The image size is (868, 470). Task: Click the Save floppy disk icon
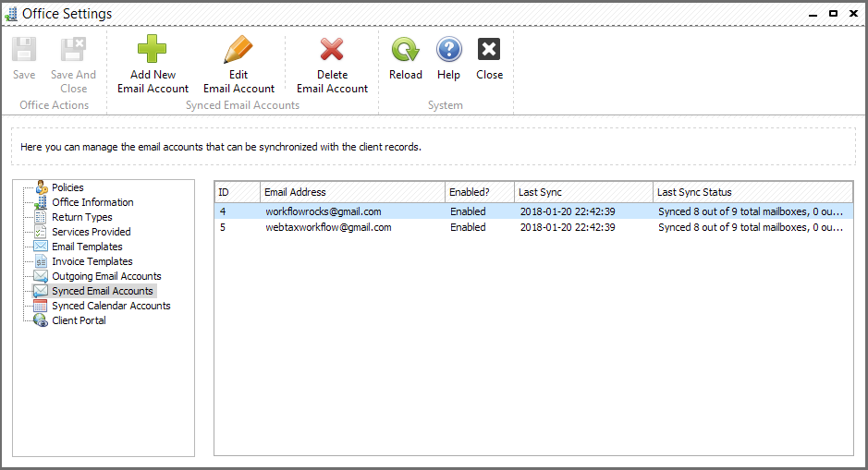24,49
